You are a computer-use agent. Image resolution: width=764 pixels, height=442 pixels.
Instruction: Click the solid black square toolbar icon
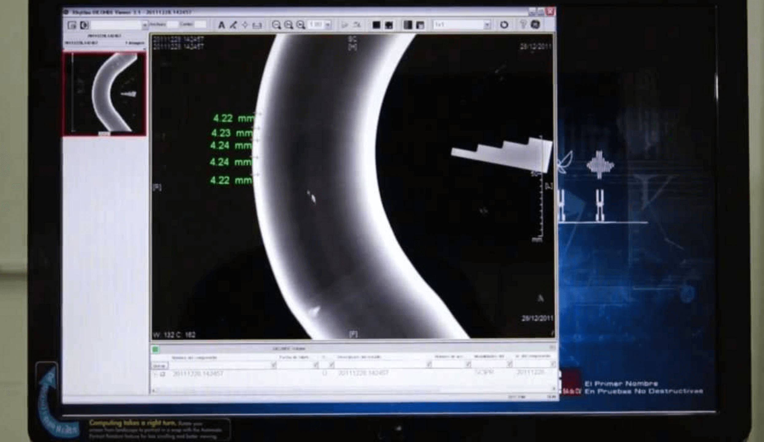click(376, 25)
